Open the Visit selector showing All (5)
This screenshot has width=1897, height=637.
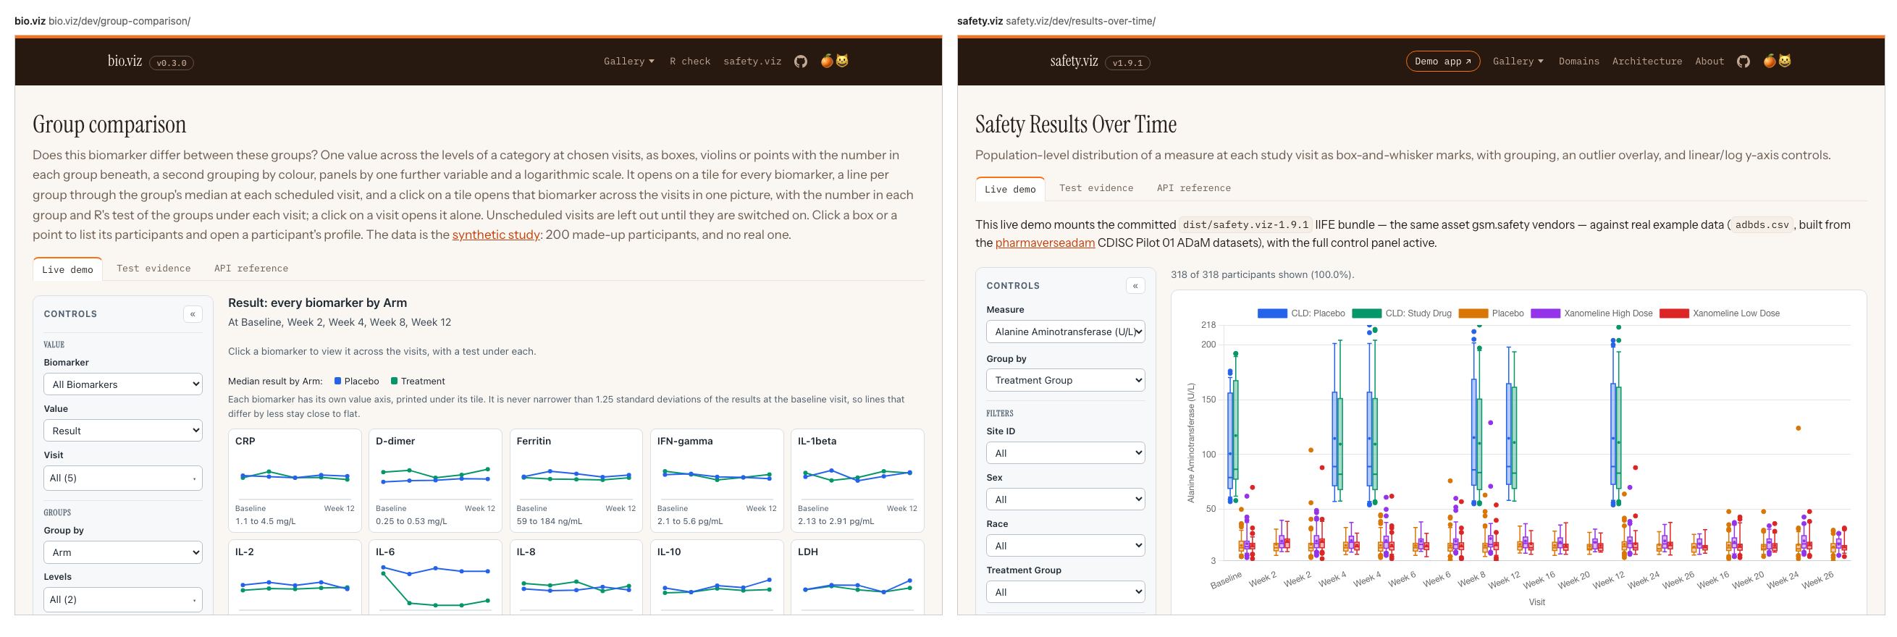tap(123, 478)
